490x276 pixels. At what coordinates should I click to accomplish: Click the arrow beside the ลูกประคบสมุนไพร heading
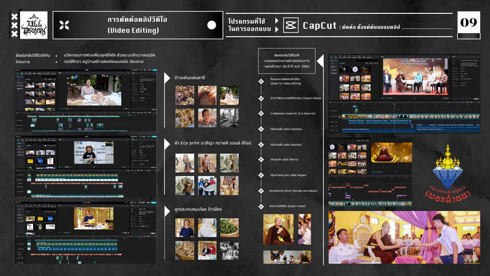coord(167,211)
